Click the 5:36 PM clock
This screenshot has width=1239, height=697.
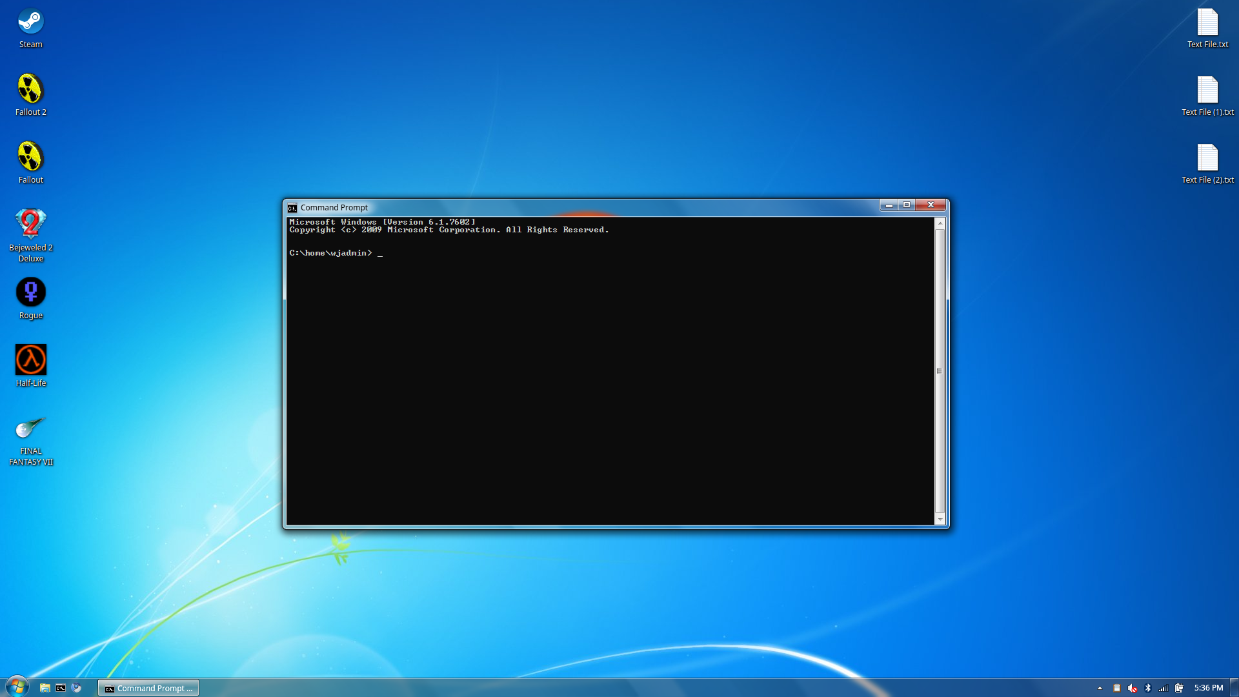pyautogui.click(x=1208, y=688)
